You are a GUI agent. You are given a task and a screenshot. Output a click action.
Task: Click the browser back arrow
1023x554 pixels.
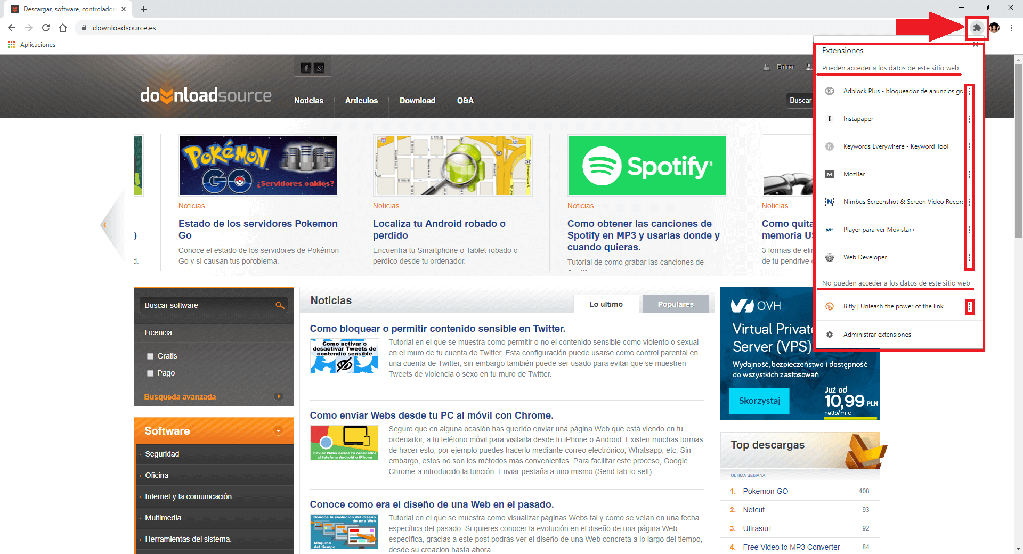coord(12,28)
